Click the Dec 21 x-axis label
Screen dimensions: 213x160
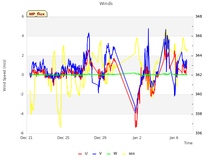pyautogui.click(x=26, y=138)
